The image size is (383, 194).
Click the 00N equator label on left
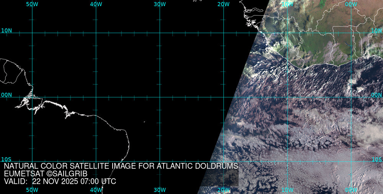coord(7,95)
